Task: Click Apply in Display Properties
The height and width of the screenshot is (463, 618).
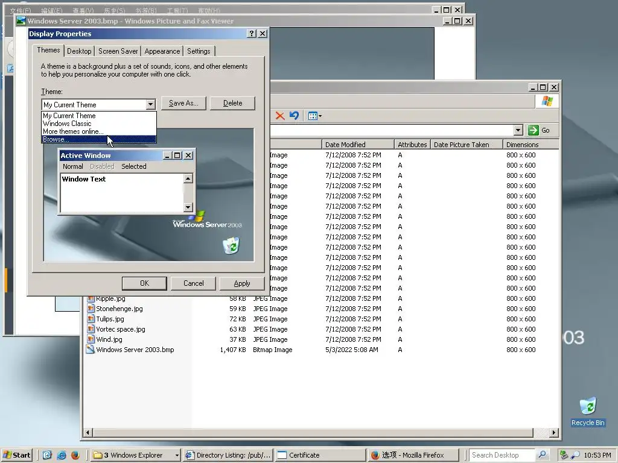Action: click(241, 283)
